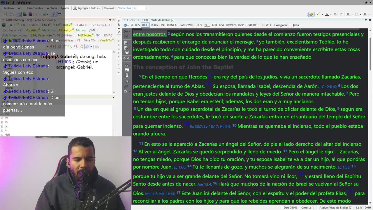Screen dimensions: 373x210
Task: Open the Jue 13:4 cross-reference
Action: (x=204, y=184)
